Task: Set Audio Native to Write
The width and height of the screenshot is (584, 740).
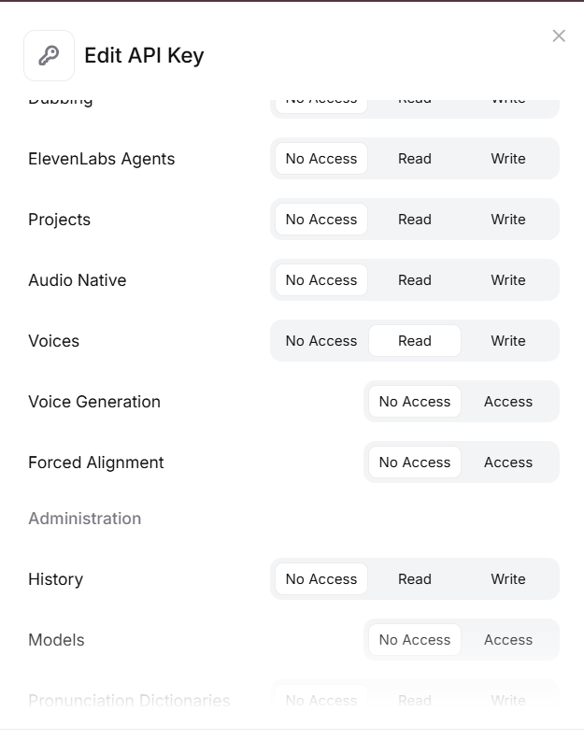Action: [x=508, y=280]
